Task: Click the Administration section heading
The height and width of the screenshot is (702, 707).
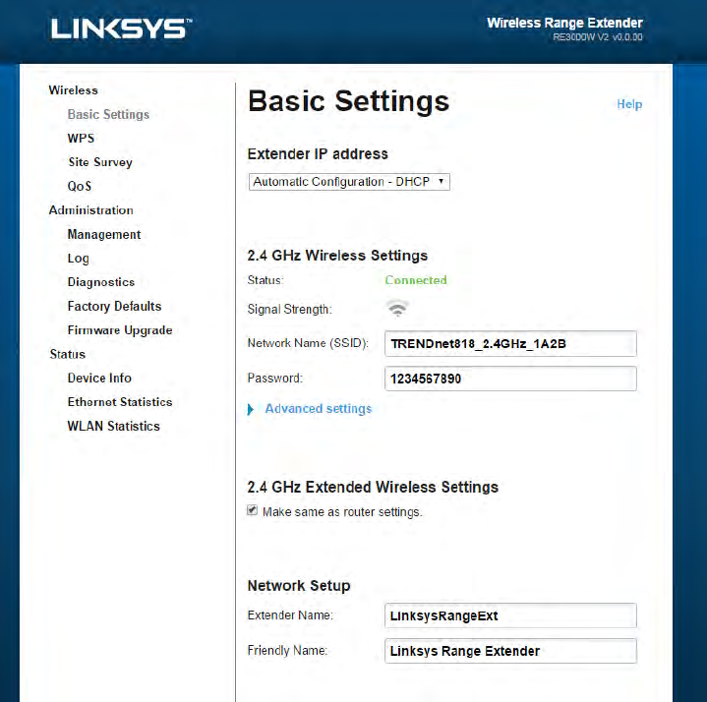Action: point(91,210)
